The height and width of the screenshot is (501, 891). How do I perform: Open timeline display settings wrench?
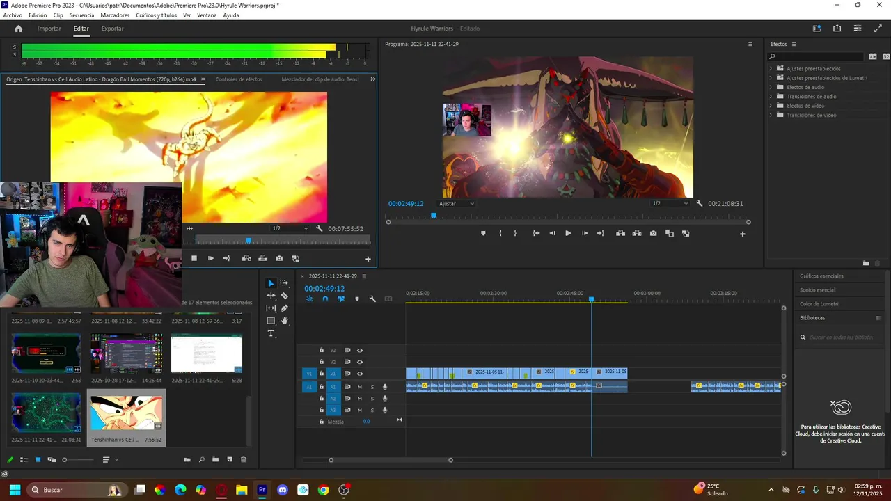coord(372,299)
